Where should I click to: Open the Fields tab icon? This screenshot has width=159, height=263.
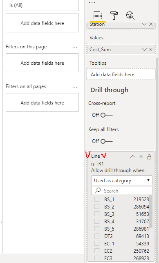[98, 16]
